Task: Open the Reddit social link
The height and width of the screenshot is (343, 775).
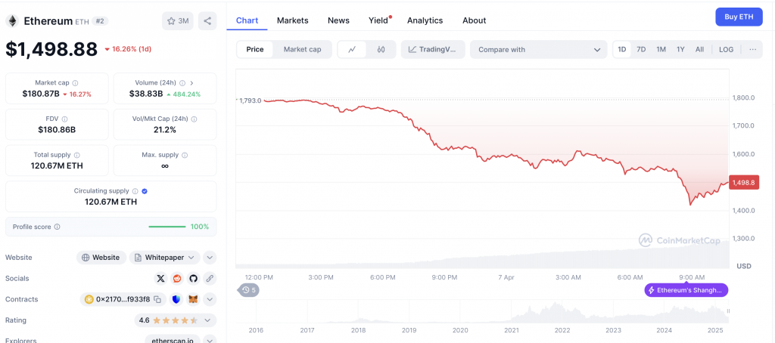Action: click(x=177, y=278)
